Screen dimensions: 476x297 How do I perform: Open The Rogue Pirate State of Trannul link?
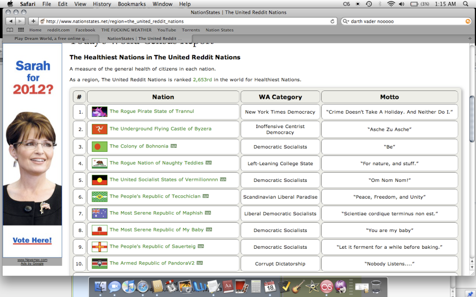(x=152, y=111)
